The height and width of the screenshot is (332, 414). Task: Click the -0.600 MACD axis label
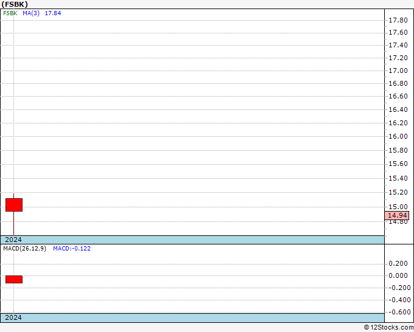(399, 312)
